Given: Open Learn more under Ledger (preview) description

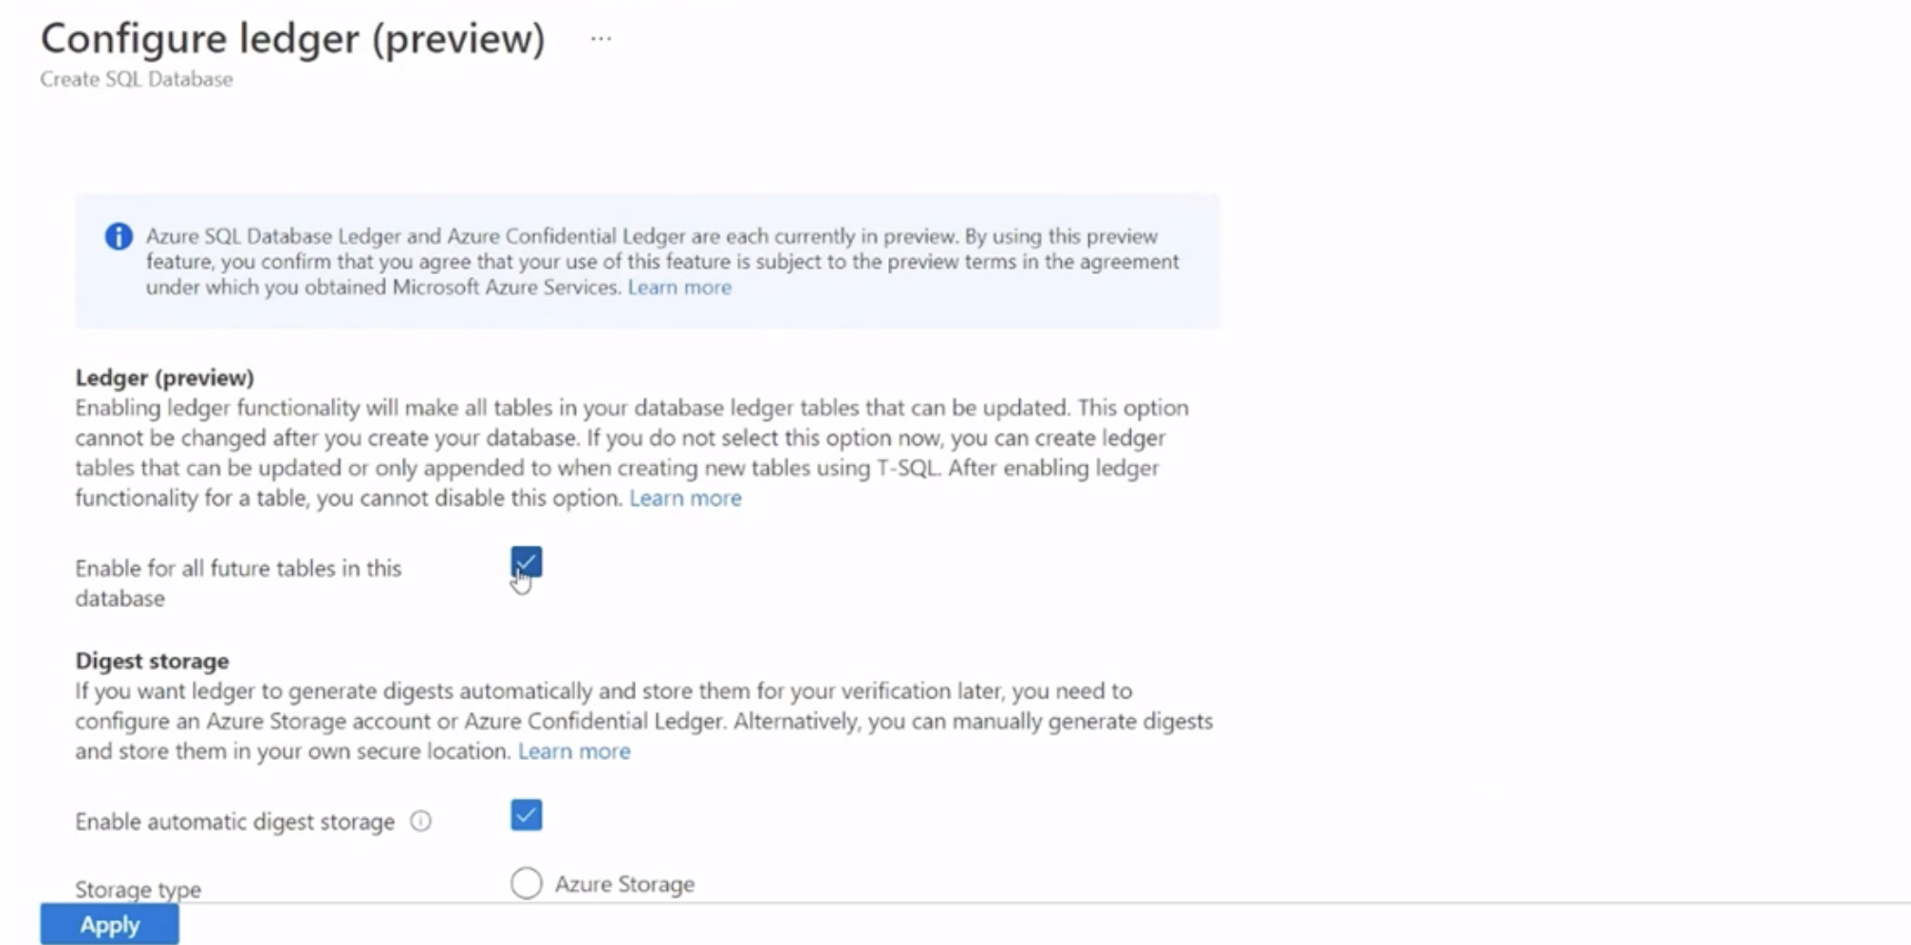Looking at the screenshot, I should (x=685, y=497).
